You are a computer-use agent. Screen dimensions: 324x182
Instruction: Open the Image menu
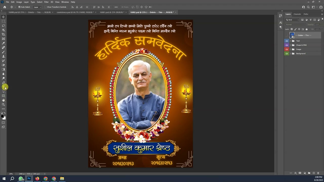[19, 2]
